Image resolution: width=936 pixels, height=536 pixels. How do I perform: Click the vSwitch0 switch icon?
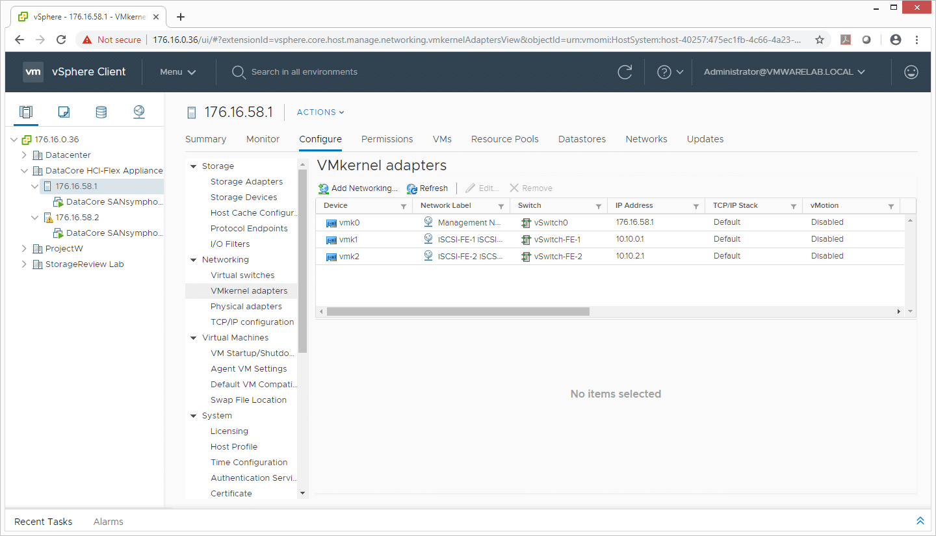point(526,223)
